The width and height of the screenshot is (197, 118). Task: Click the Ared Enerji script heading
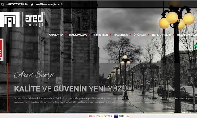pos(34,75)
